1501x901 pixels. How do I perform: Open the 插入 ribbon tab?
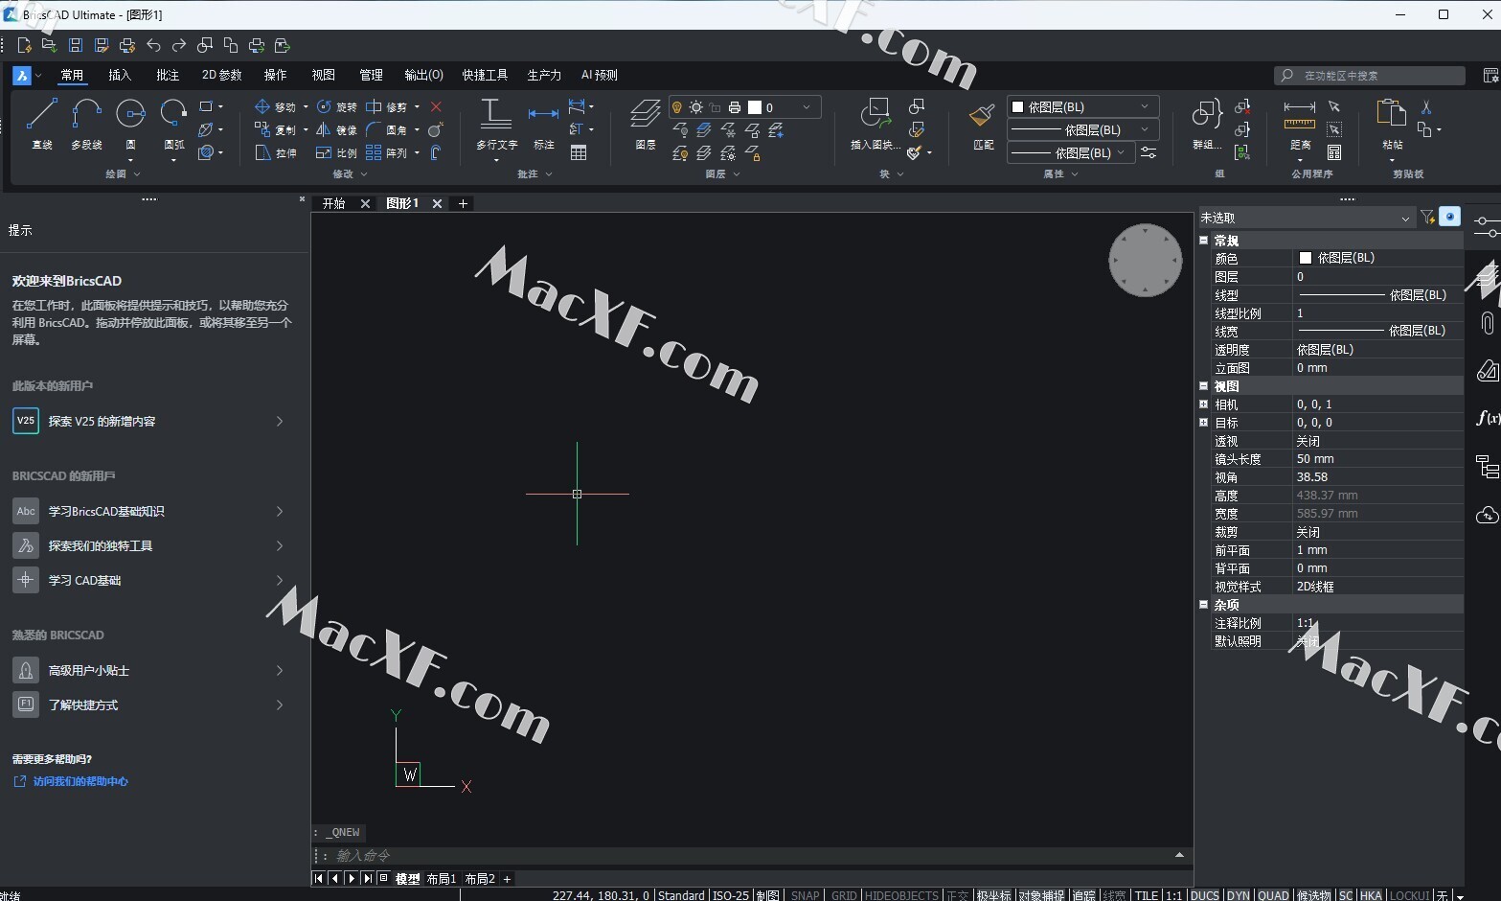tap(120, 75)
